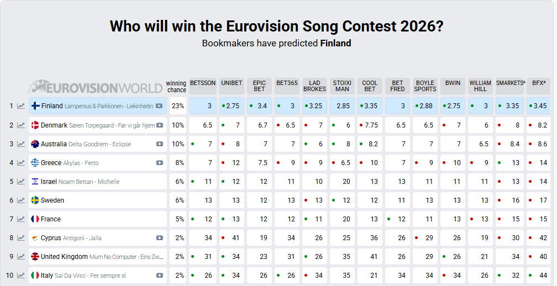Image resolution: width=557 pixels, height=286 pixels.
Task: Open Finland's odds trend chart icon
Action: click(21, 106)
